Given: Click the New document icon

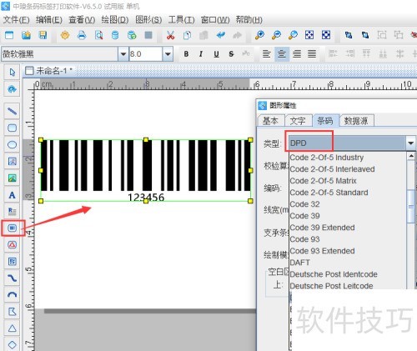Looking at the screenshot, I should (9, 35).
